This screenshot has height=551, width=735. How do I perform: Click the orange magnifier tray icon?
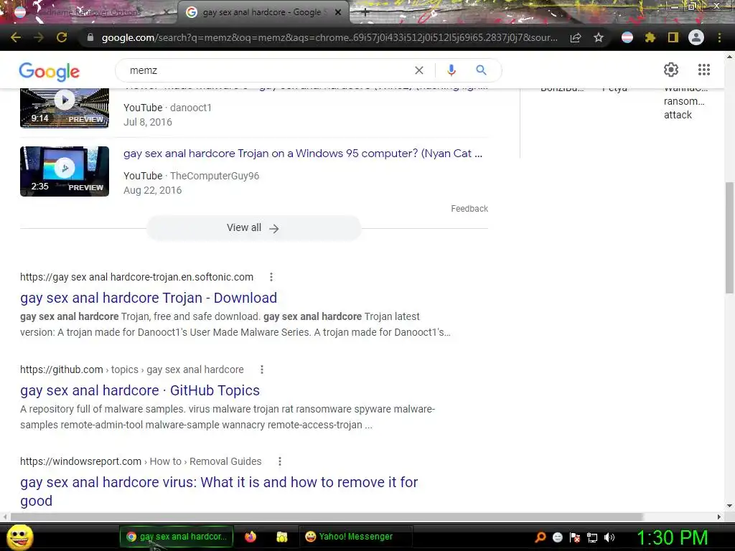point(540,537)
